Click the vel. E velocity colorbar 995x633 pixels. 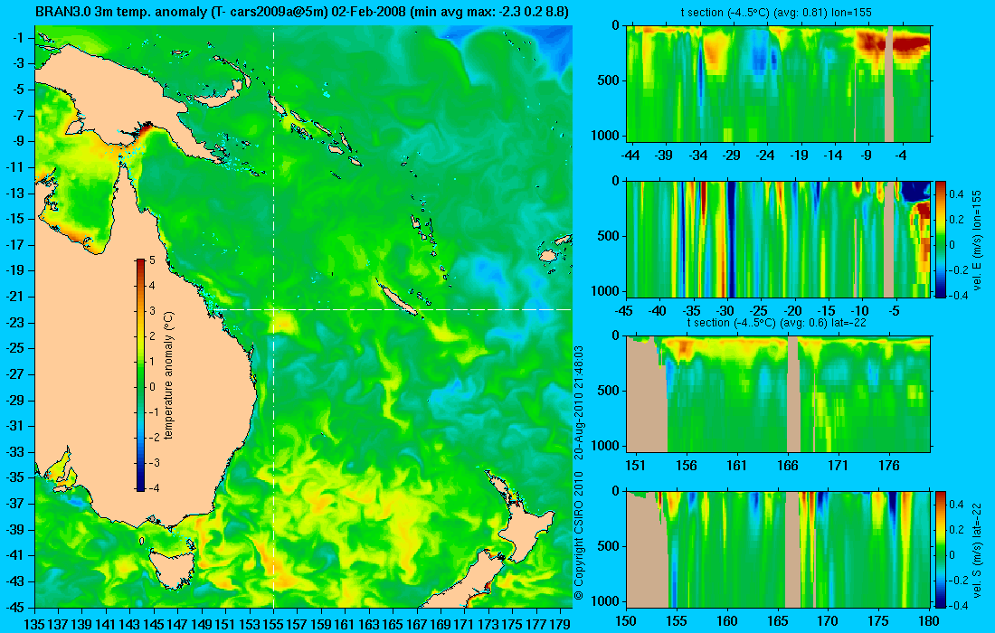(941, 240)
